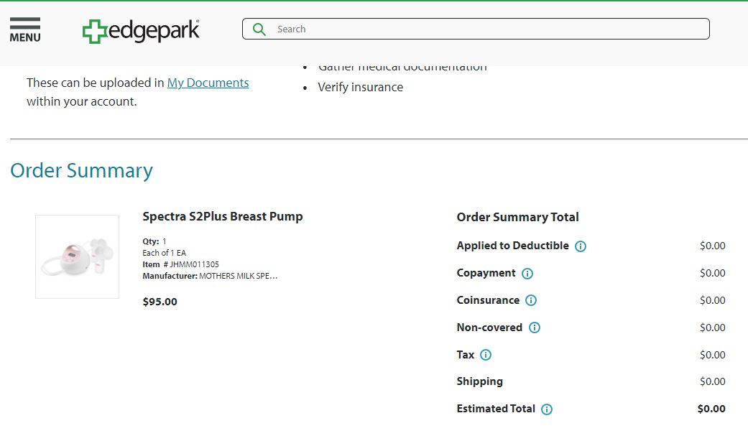Open the My Documents link
The width and height of the screenshot is (748, 436).
[208, 83]
